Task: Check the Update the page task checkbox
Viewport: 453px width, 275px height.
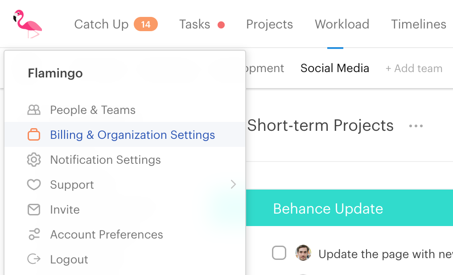Action: pyautogui.click(x=279, y=253)
